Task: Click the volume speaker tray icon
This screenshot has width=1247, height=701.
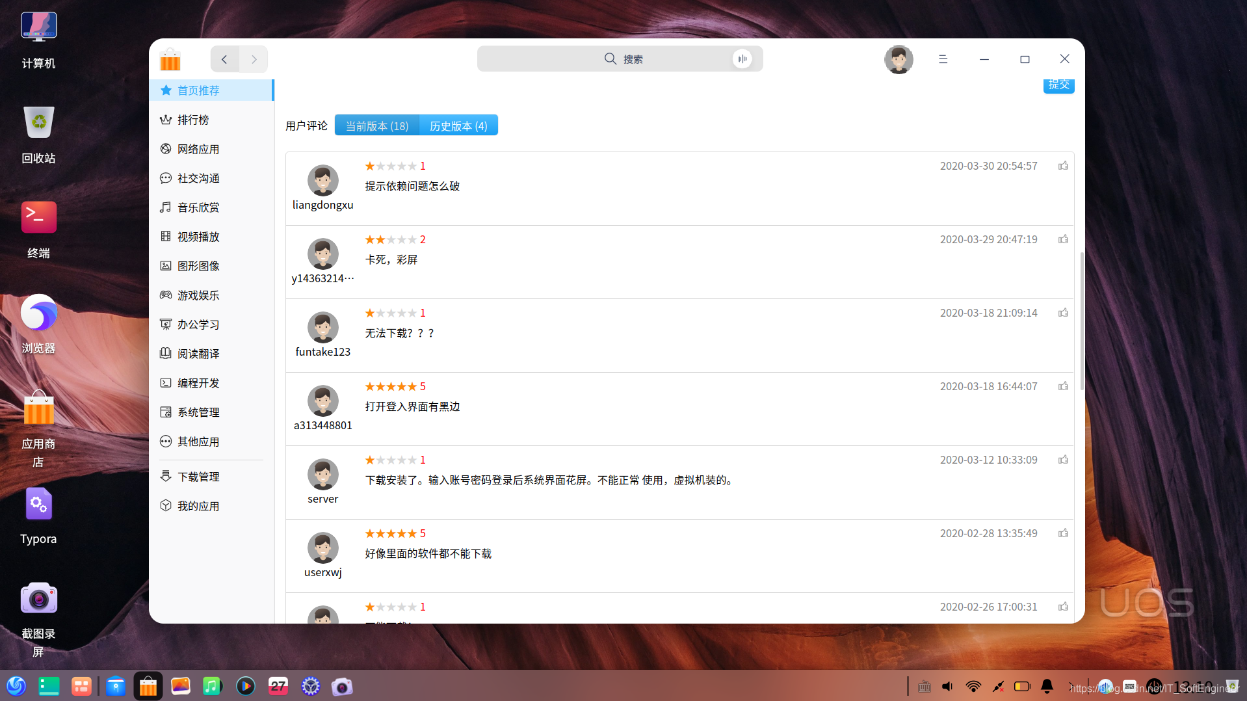Action: click(947, 686)
